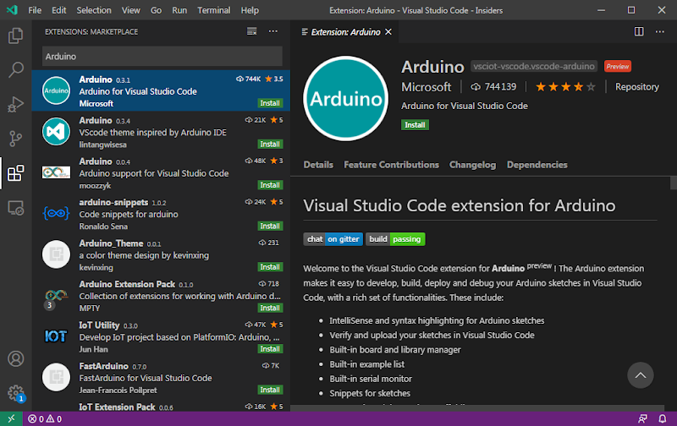Viewport: 677px width, 426px height.
Task: Install the Arduino extension from details page
Action: coord(415,125)
